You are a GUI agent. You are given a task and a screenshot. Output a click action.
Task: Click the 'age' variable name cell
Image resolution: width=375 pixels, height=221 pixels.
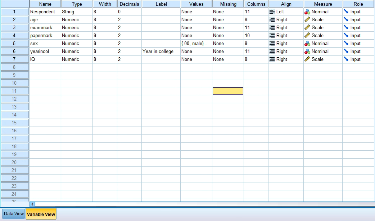point(45,20)
